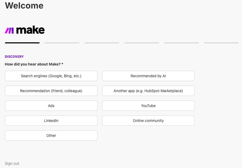Select Search engines (Google, Bing, etc.) option
The height and width of the screenshot is (168, 242).
click(x=51, y=76)
